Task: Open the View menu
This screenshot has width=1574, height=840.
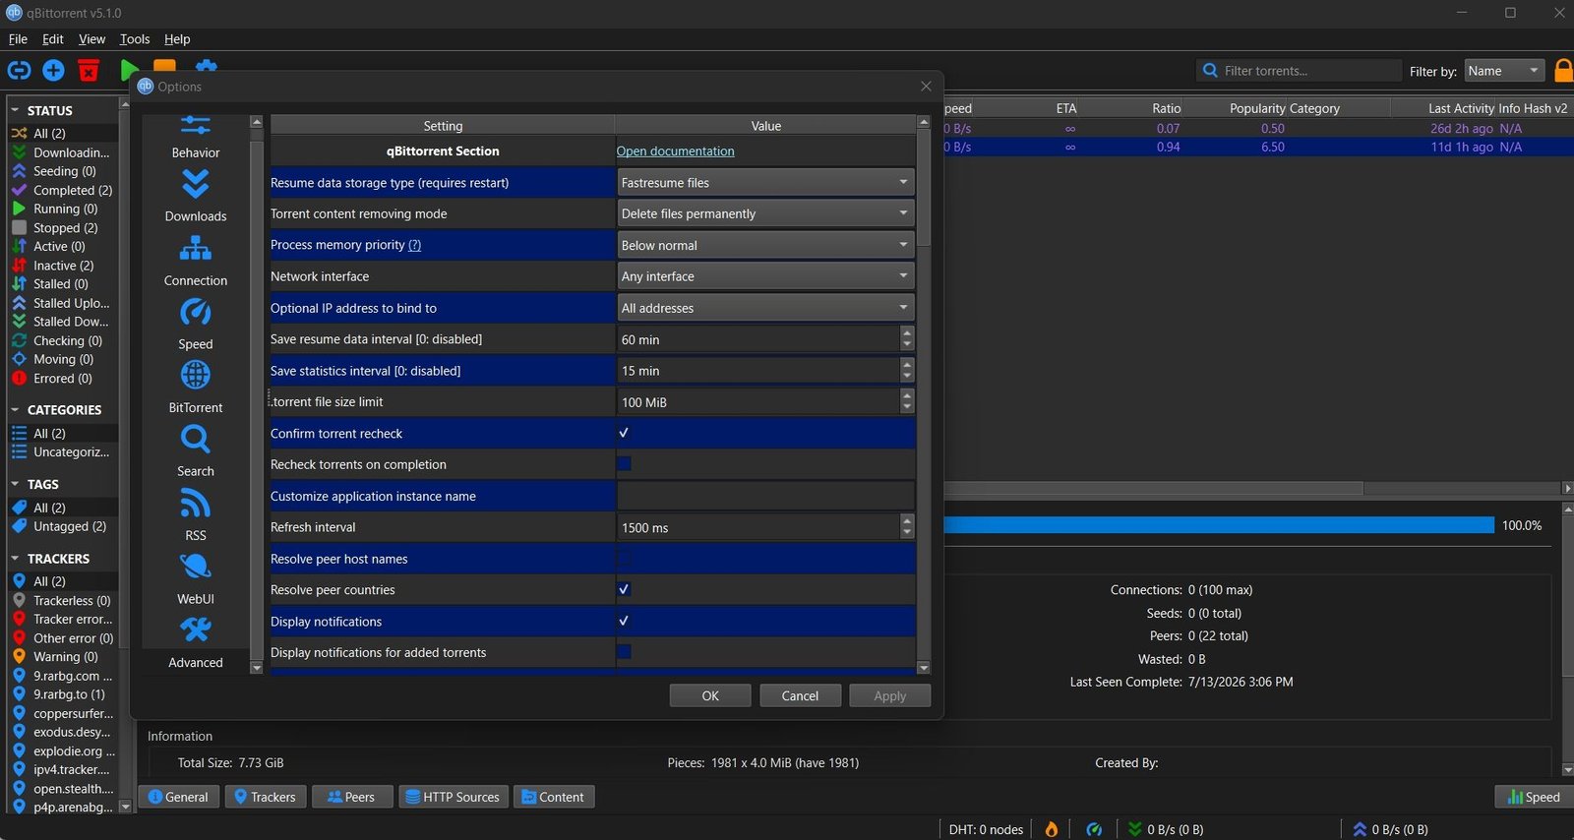Action: tap(91, 39)
